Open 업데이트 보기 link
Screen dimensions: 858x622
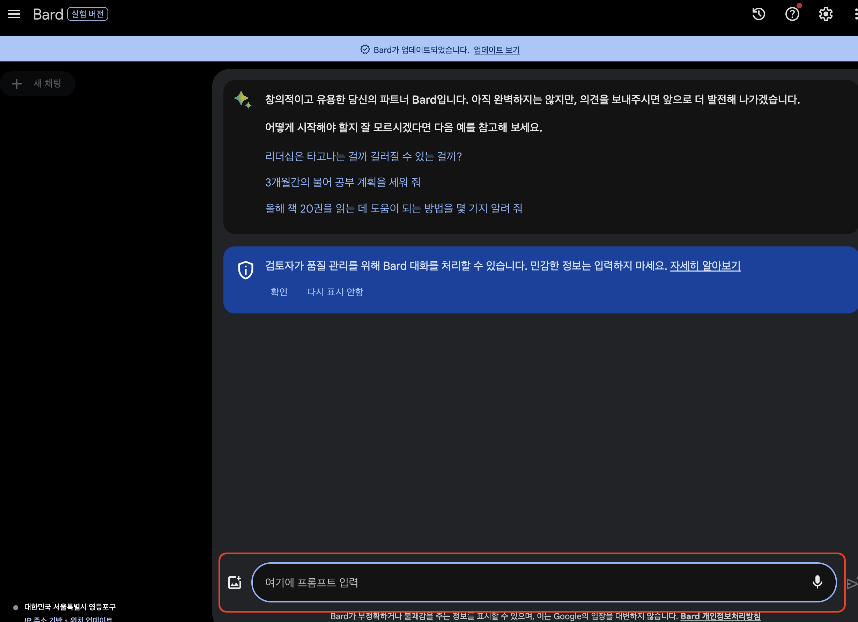coord(497,50)
